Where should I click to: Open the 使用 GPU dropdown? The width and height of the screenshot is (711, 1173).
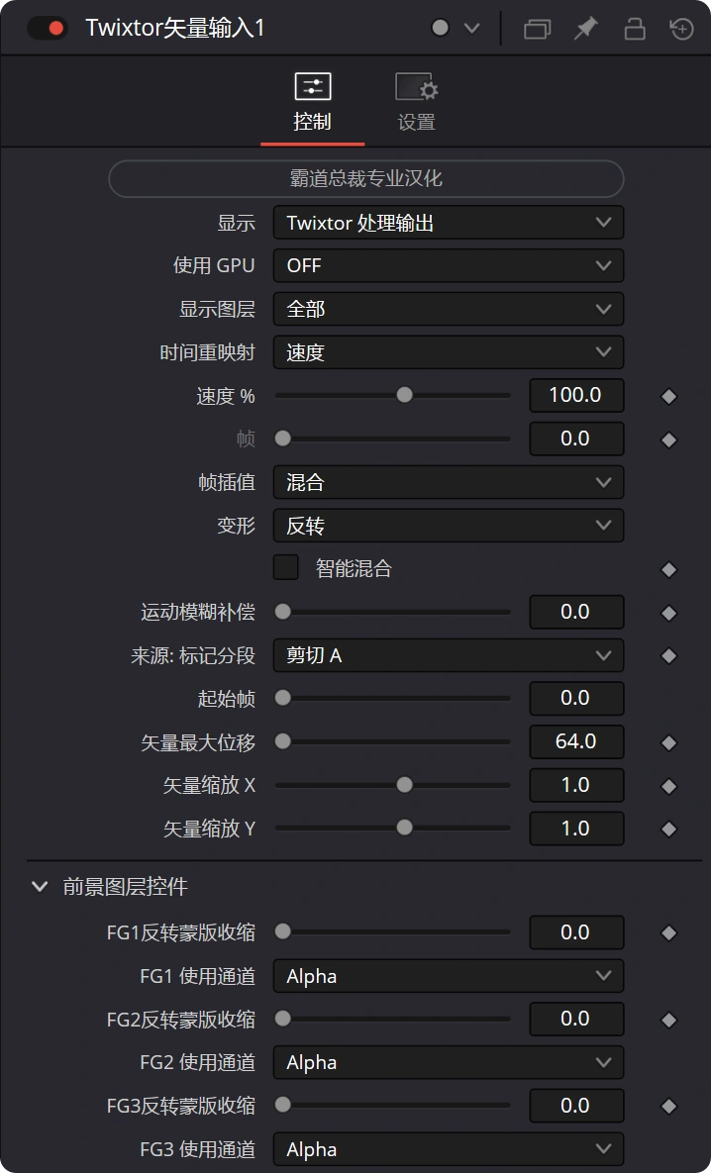[x=449, y=265]
